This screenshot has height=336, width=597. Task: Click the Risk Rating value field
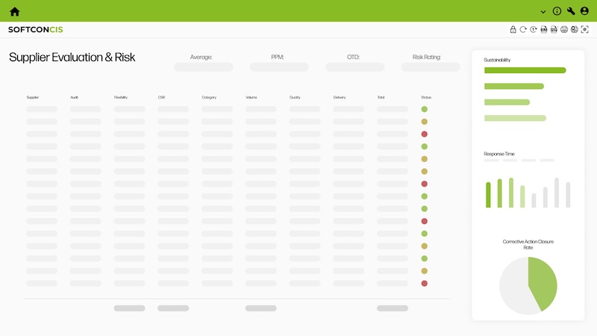[431, 67]
